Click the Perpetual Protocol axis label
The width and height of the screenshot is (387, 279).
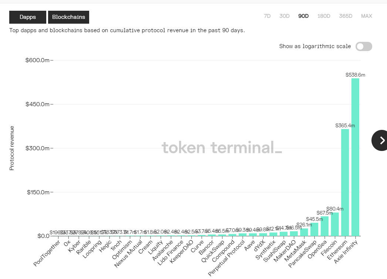(x=227, y=258)
